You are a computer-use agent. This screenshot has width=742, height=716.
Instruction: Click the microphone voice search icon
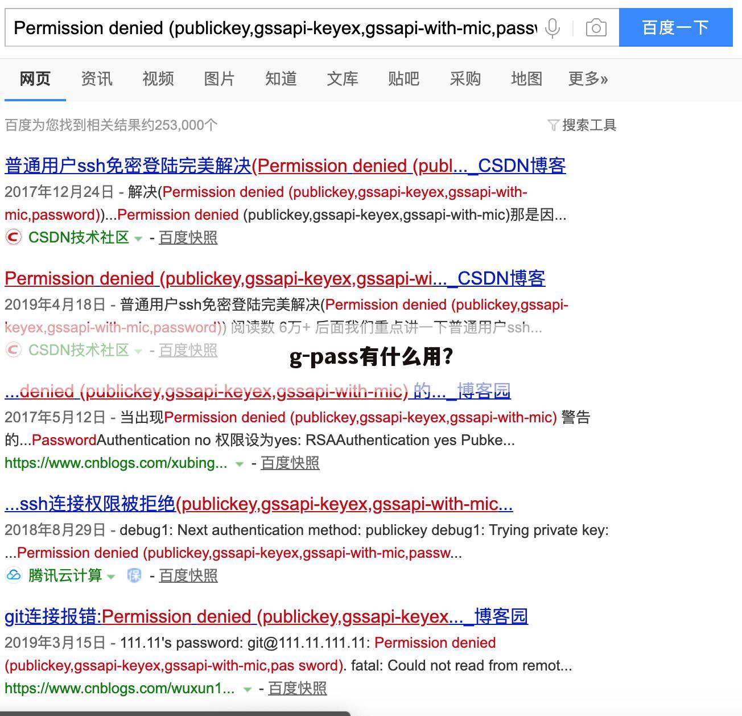(x=552, y=28)
